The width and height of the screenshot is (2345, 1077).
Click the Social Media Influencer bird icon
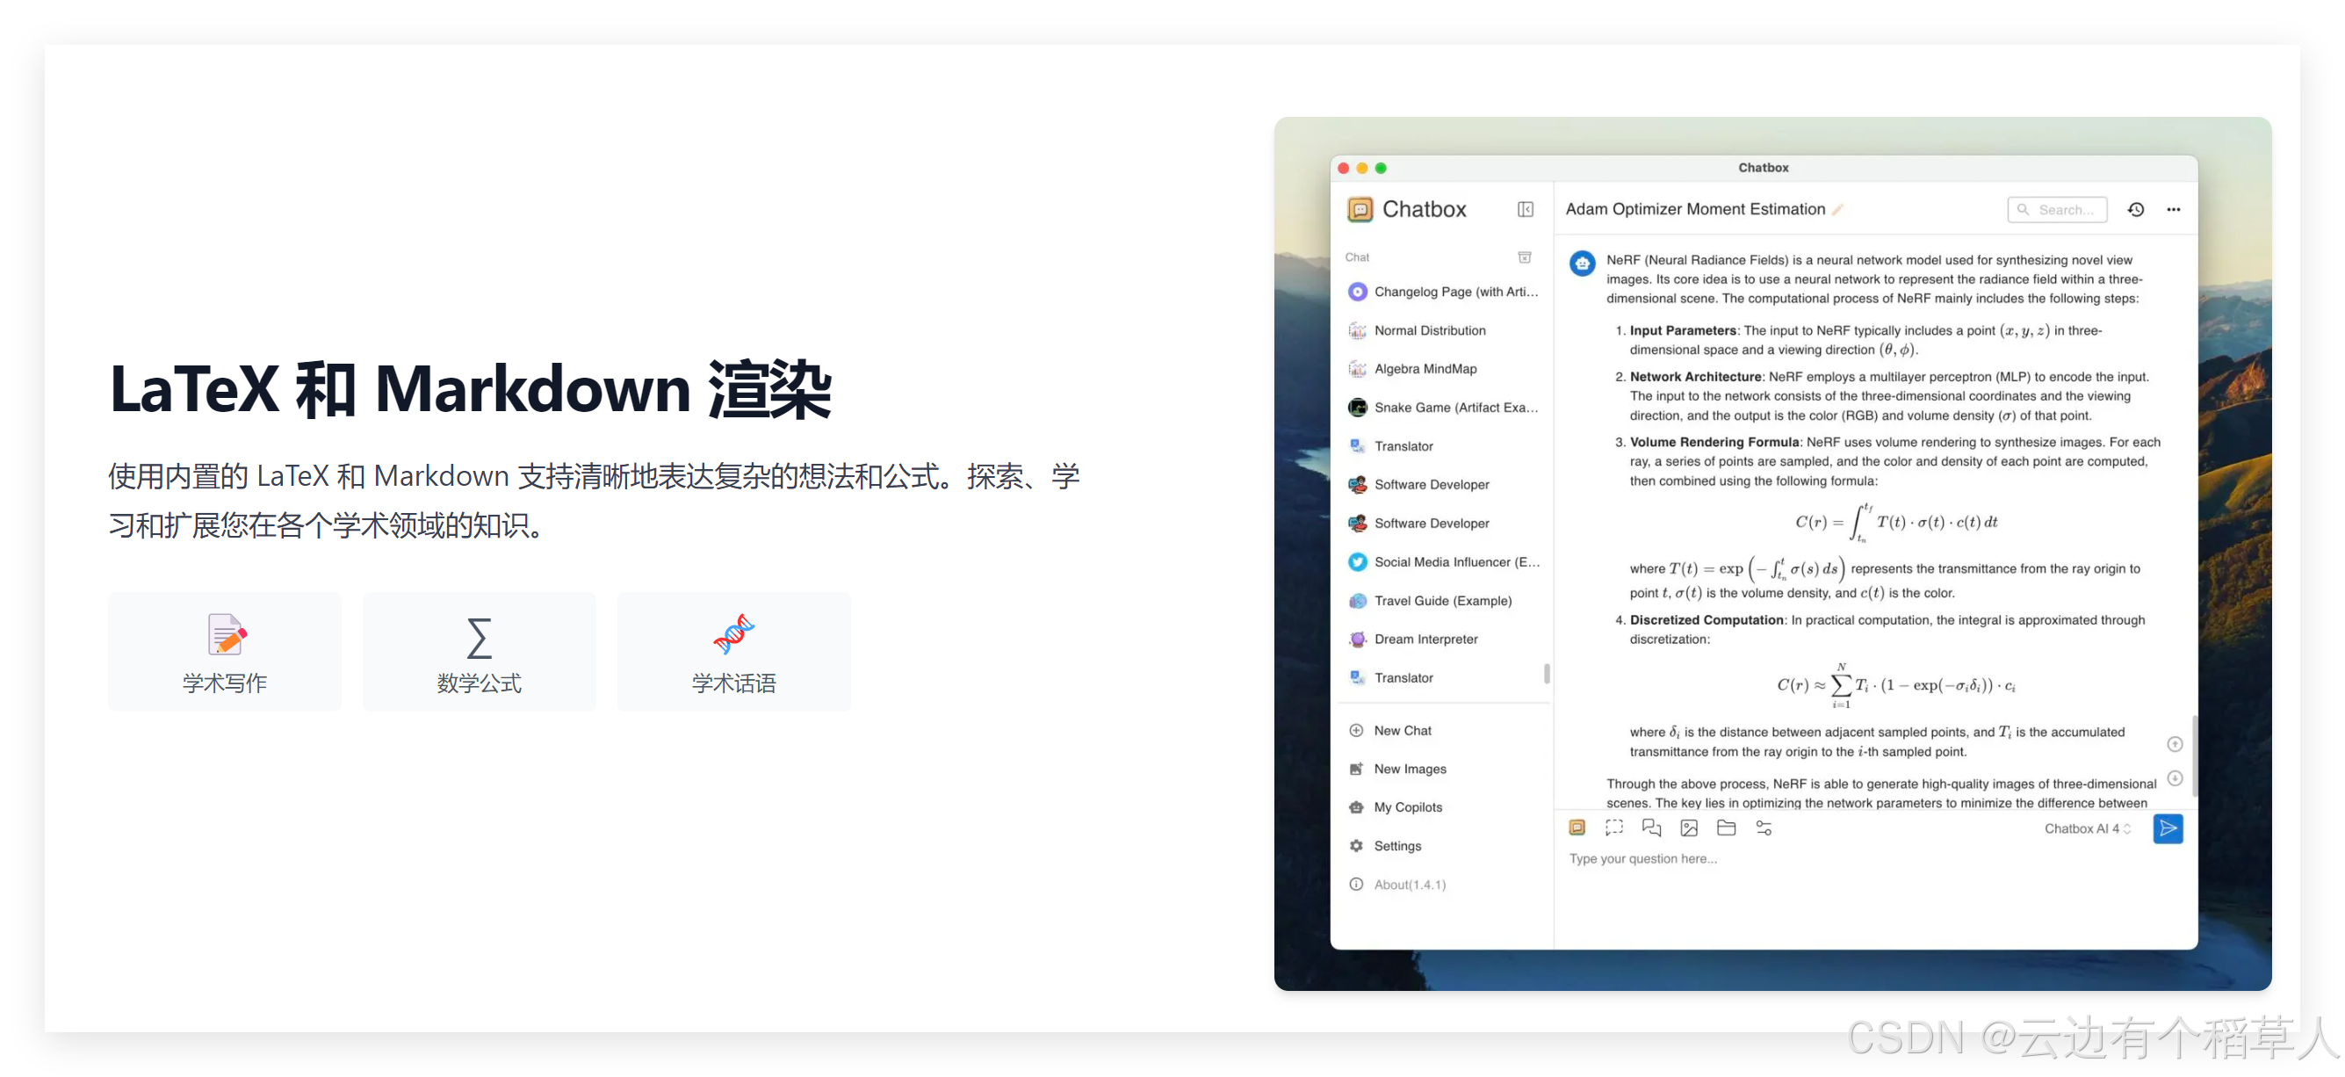pyautogui.click(x=1356, y=561)
